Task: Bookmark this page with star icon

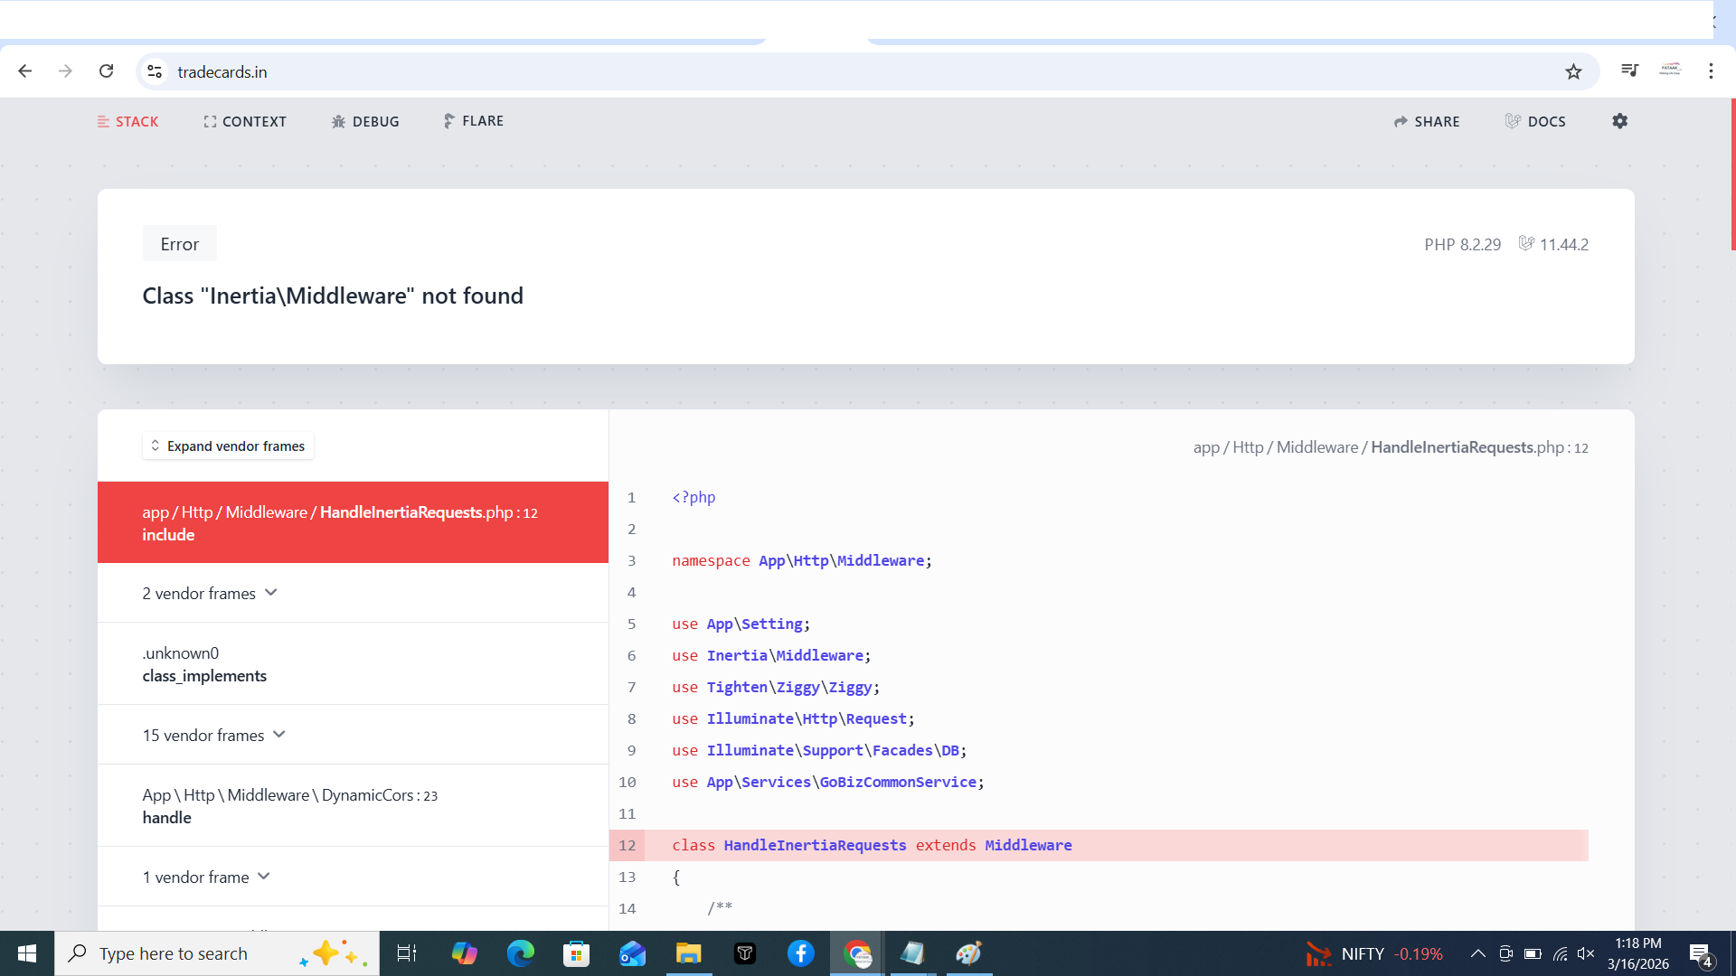Action: click(x=1573, y=71)
